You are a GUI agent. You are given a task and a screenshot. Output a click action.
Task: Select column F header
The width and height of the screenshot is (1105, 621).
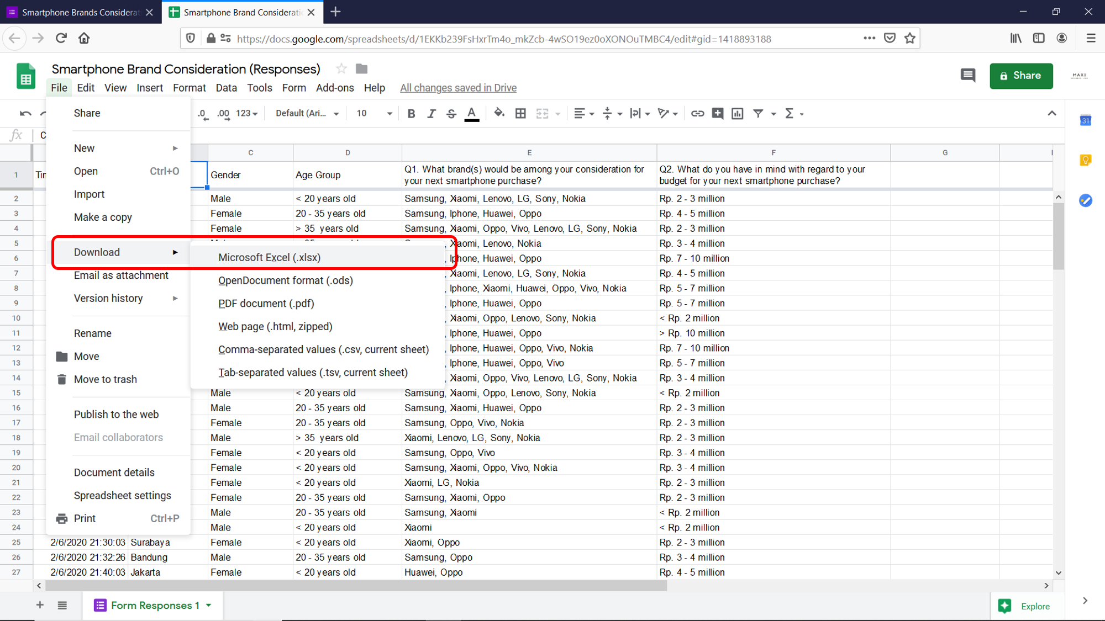(773, 152)
